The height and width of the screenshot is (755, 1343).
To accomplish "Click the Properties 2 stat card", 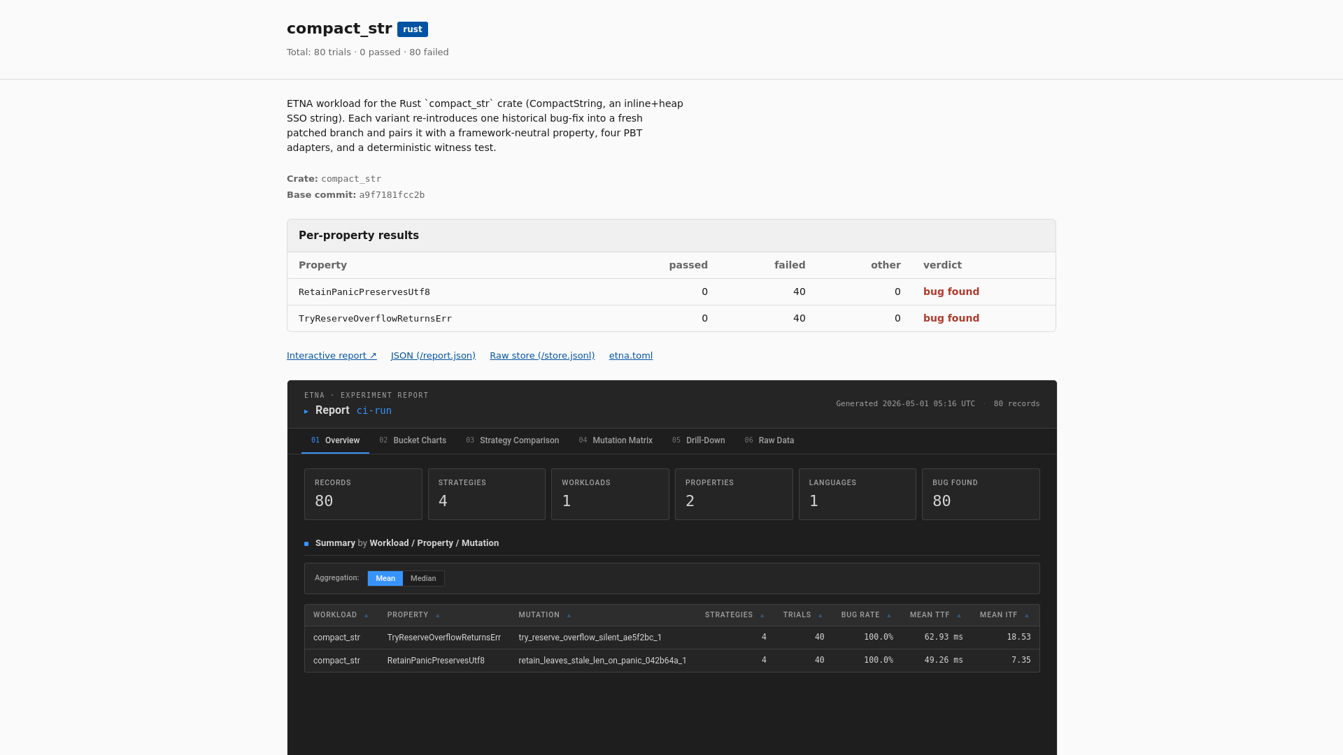I will pos(734,494).
